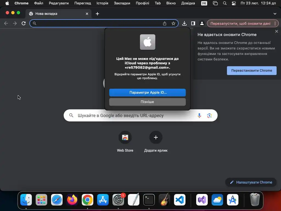281x211 pixels.
Task: Click the Stage Manager windows icon in menu bar
Action: 215,3
